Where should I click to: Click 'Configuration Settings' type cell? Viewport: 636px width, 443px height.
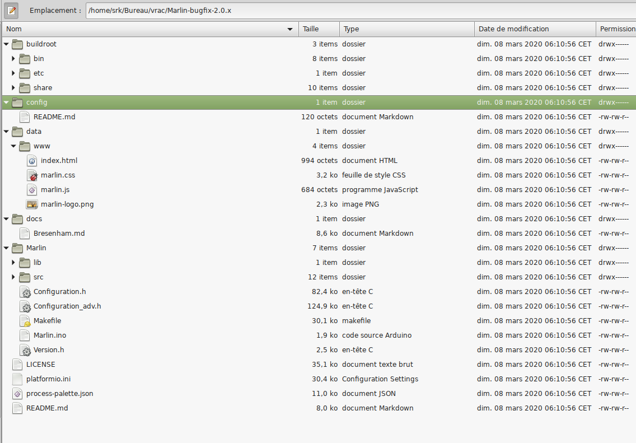click(x=380, y=379)
